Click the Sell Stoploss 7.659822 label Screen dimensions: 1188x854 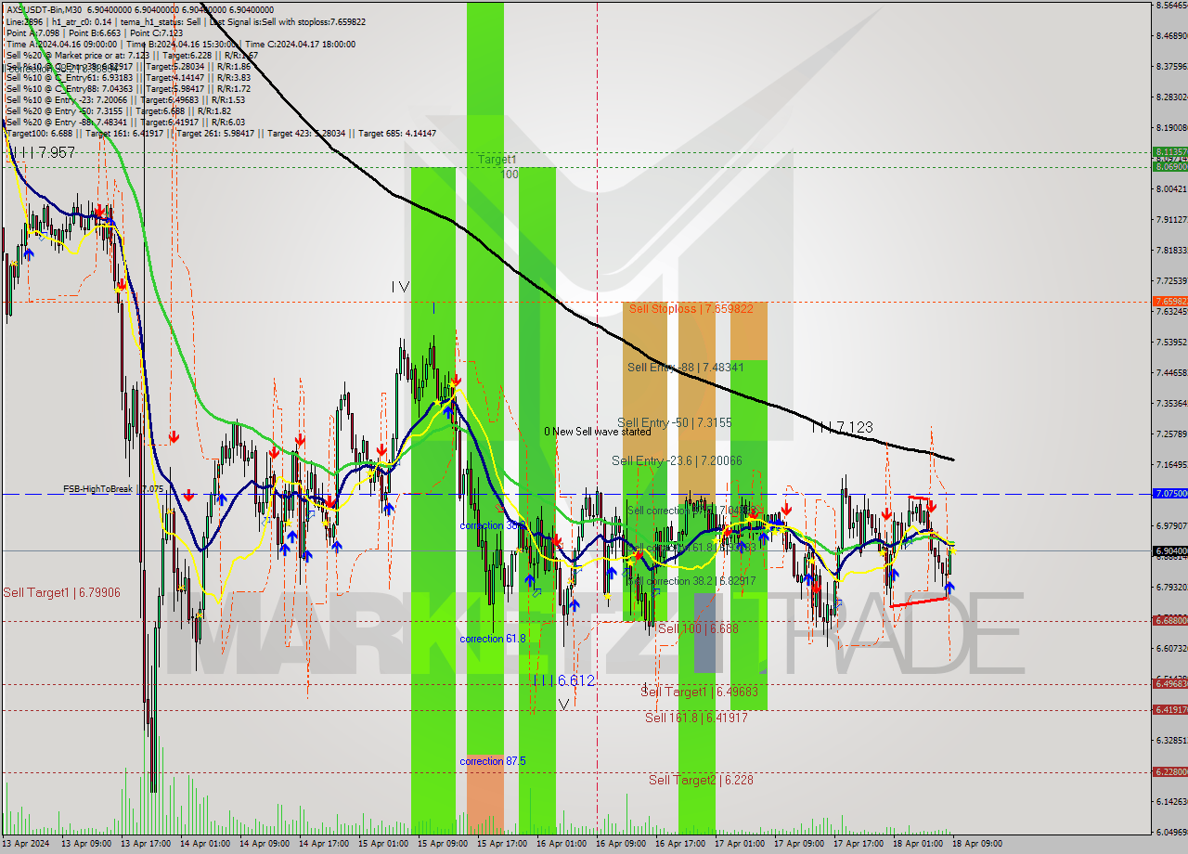(691, 309)
